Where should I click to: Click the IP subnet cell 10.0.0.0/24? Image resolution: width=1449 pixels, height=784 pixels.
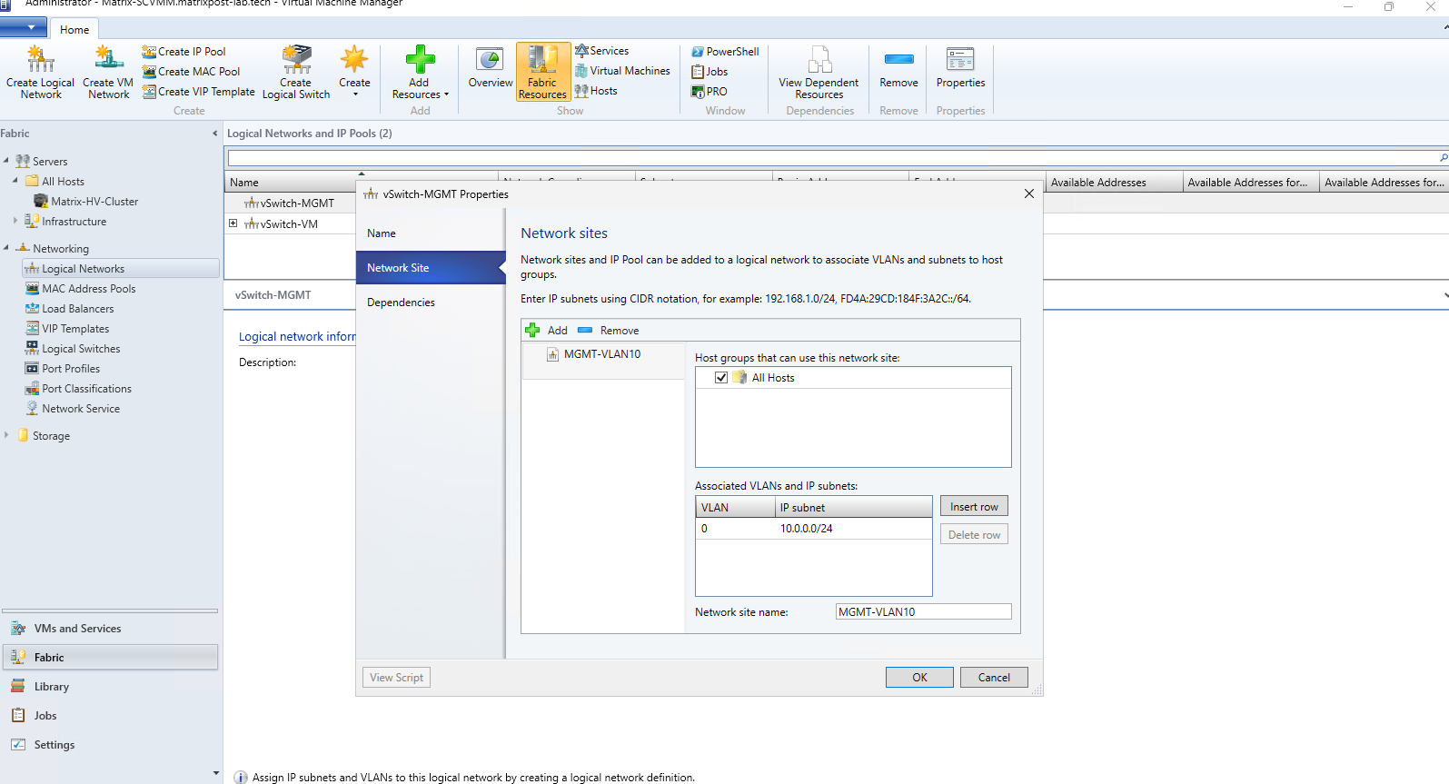click(x=853, y=529)
